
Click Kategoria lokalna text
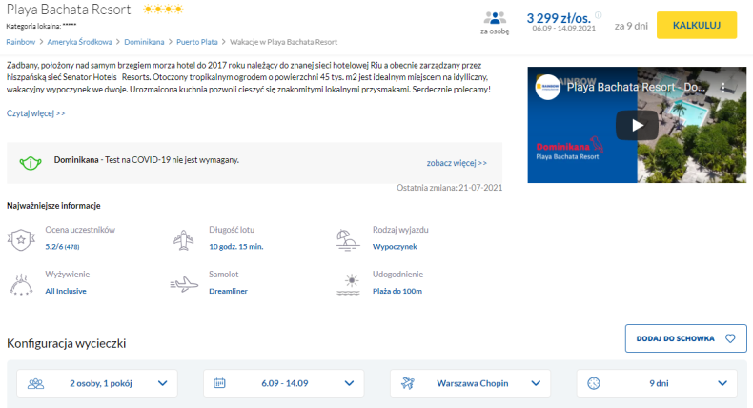41,26
